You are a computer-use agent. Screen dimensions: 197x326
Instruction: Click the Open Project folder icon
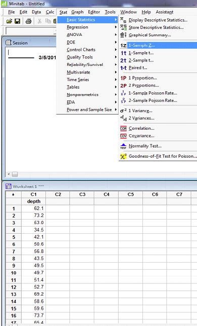9,21
